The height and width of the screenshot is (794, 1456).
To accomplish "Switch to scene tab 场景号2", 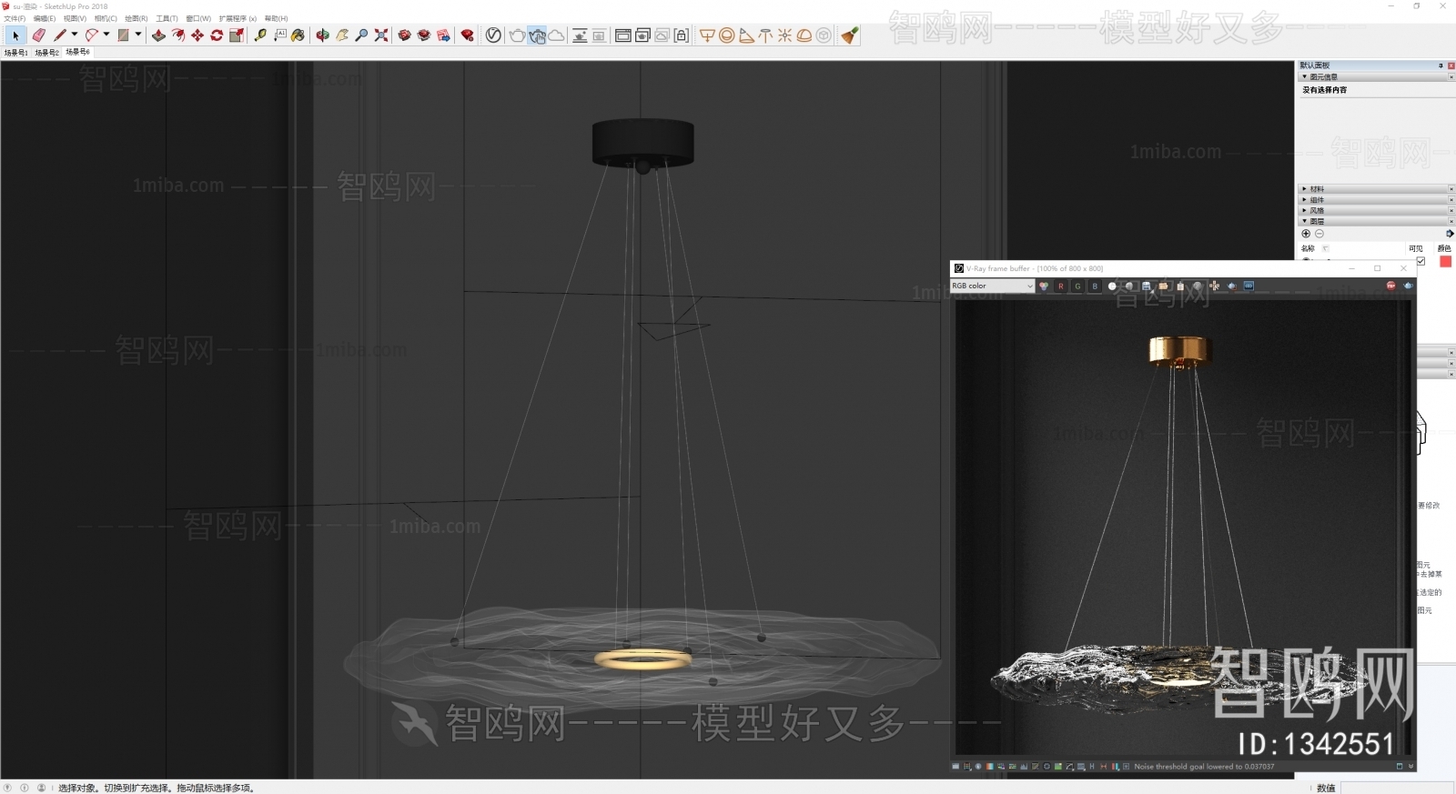I will [x=46, y=53].
